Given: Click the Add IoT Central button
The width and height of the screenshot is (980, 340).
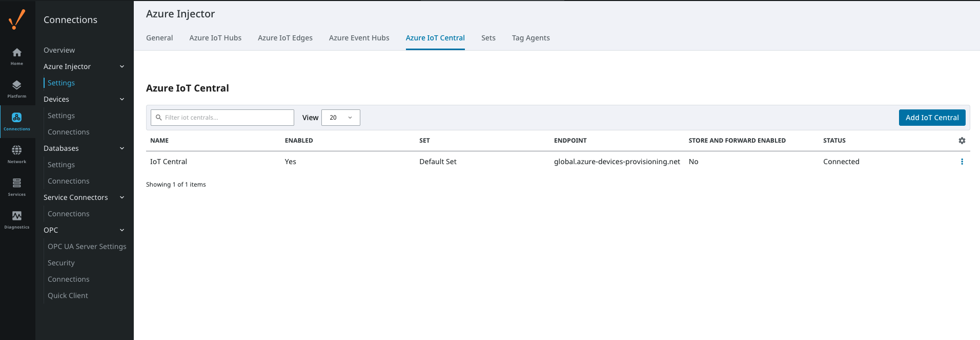Looking at the screenshot, I should (x=932, y=118).
